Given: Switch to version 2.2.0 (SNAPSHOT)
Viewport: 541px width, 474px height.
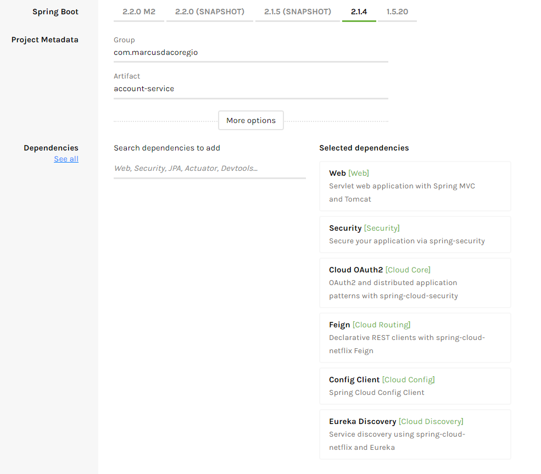Looking at the screenshot, I should 209,10.
